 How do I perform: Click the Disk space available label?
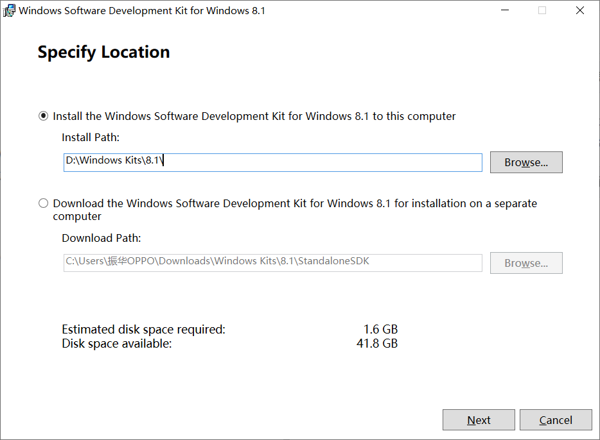click(117, 343)
